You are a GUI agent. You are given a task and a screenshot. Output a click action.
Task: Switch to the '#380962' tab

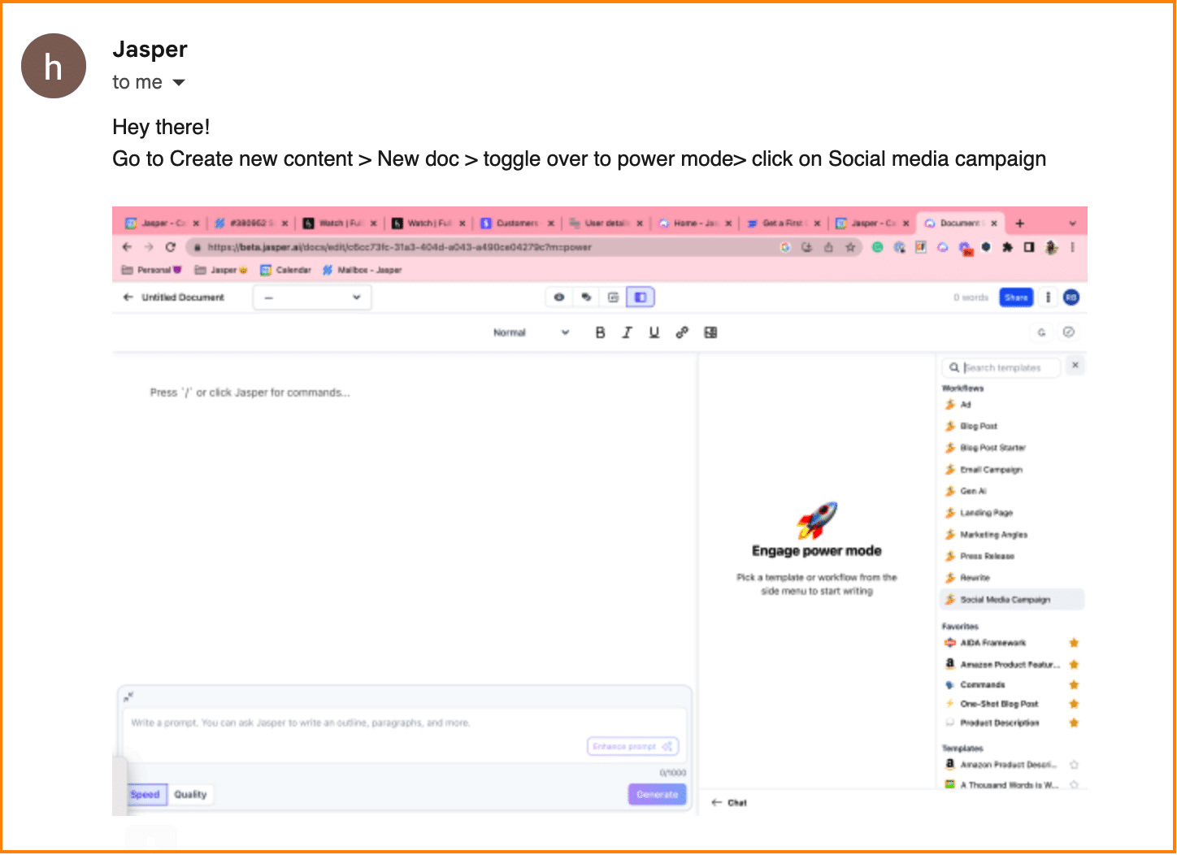coord(250,223)
